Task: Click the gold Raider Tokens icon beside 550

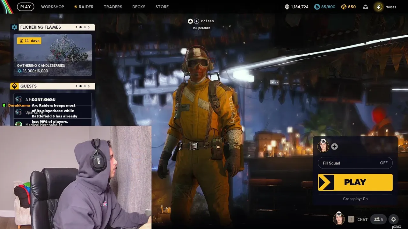Action: click(x=344, y=7)
